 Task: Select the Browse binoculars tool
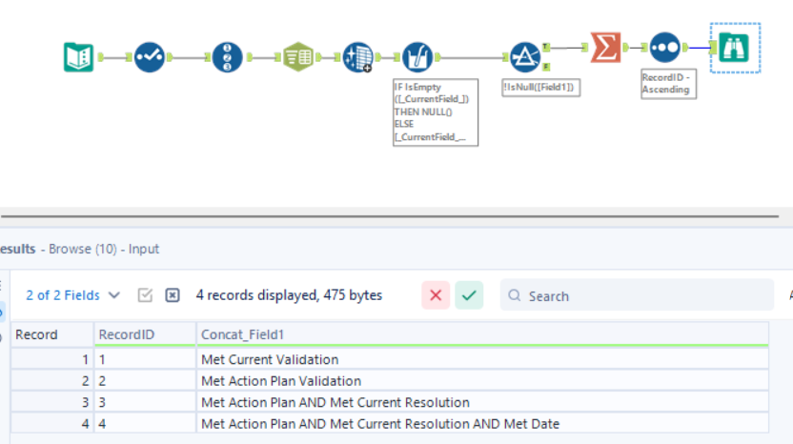(x=734, y=47)
